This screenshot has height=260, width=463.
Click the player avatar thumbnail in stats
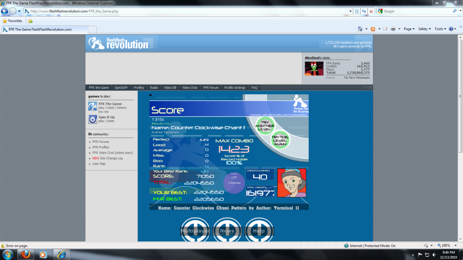(x=314, y=69)
